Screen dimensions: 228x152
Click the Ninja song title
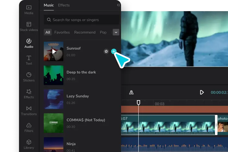pyautogui.click(x=71, y=144)
